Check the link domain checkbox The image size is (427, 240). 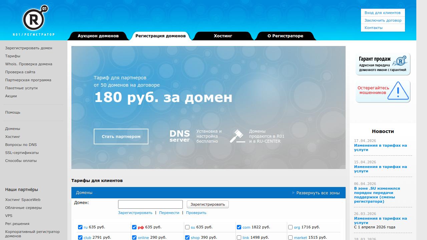[x=239, y=238]
